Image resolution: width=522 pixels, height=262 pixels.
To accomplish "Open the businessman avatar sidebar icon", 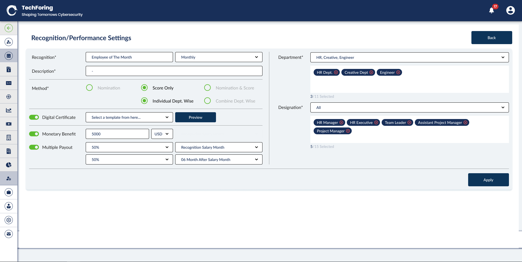I will 9,206.
